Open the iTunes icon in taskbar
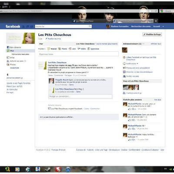174x174 pixels. point(68,169)
